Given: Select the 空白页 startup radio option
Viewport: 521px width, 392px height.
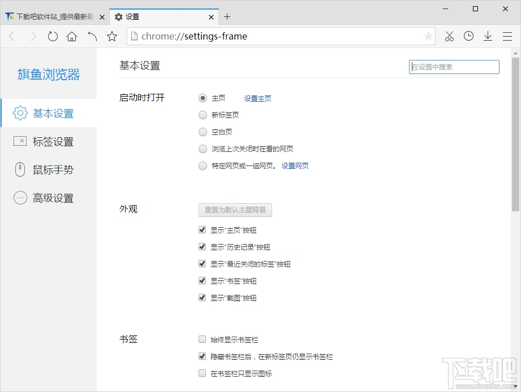Looking at the screenshot, I should [203, 132].
